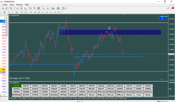Open the periods clock icon
Image resolution: width=175 pixels, height=102 pixels.
click(58, 8)
